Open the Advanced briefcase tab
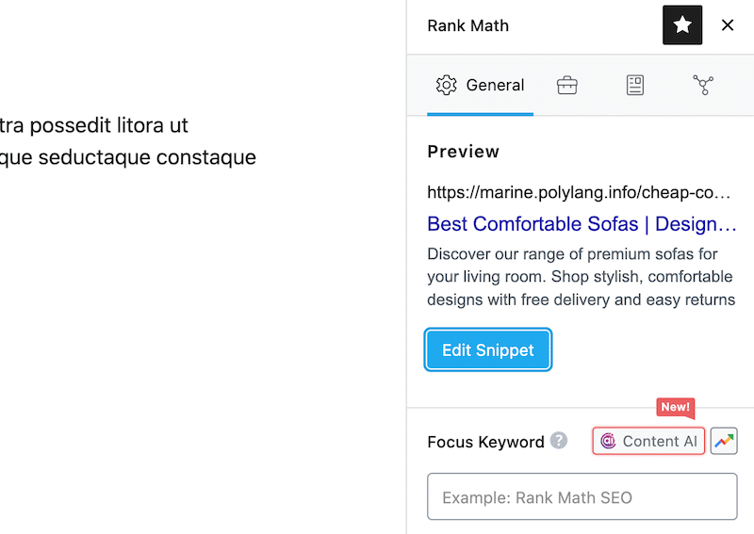Viewport: 754px width, 534px height. (567, 85)
